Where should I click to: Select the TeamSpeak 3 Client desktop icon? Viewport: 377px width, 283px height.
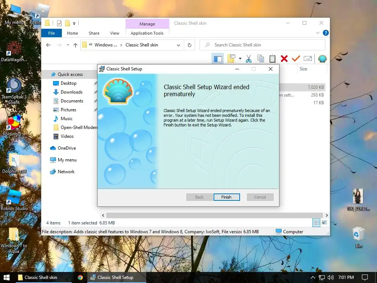pos(14,91)
